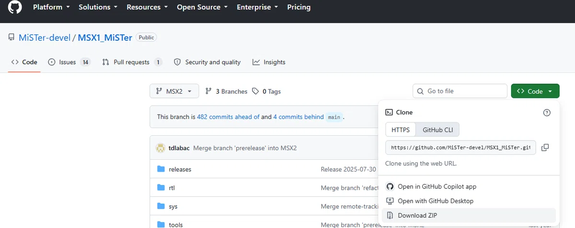View the 3 Branches link
This screenshot has height=228, width=575.
point(226,91)
